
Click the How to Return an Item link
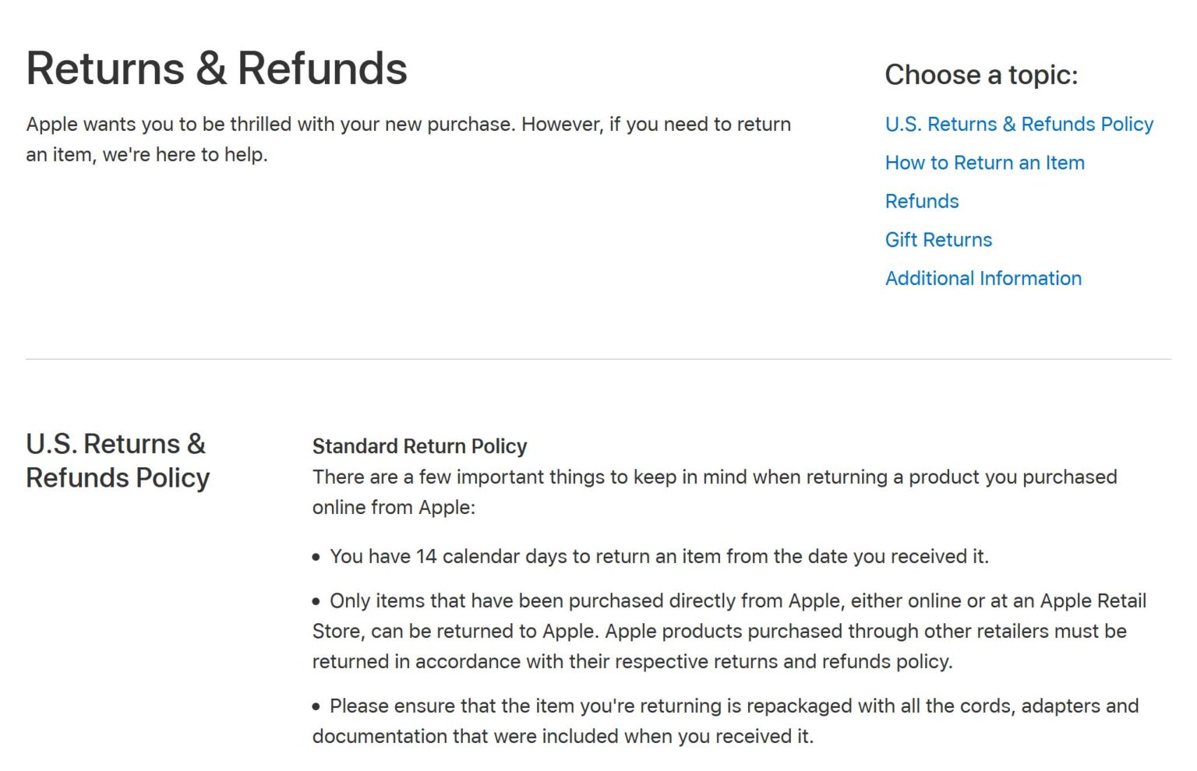pos(984,163)
